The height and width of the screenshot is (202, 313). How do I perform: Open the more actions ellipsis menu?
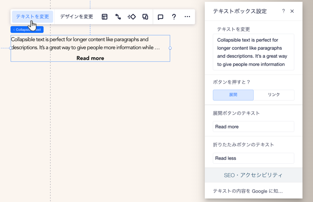(187, 17)
